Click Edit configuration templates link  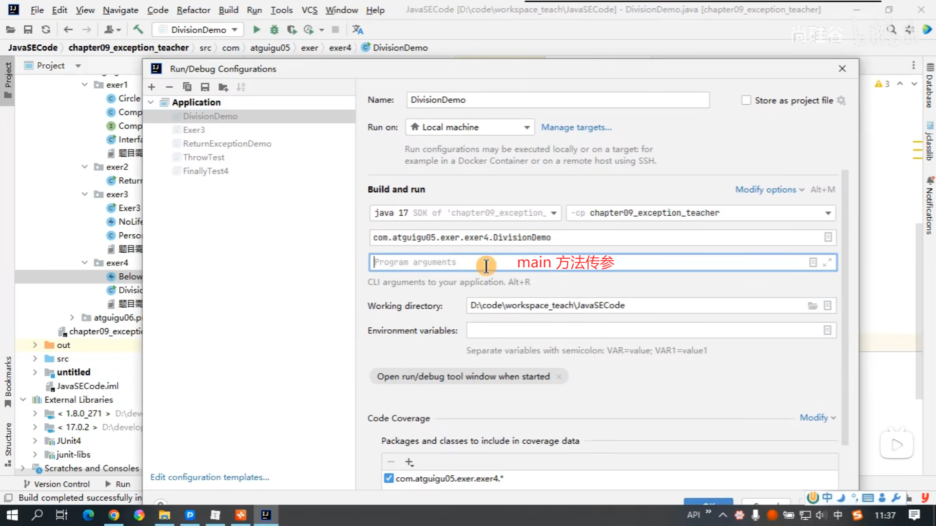point(210,477)
